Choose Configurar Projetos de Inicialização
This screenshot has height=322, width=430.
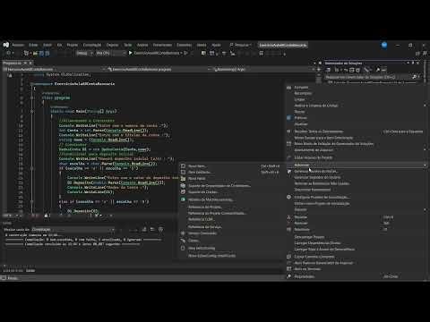pos(357,197)
